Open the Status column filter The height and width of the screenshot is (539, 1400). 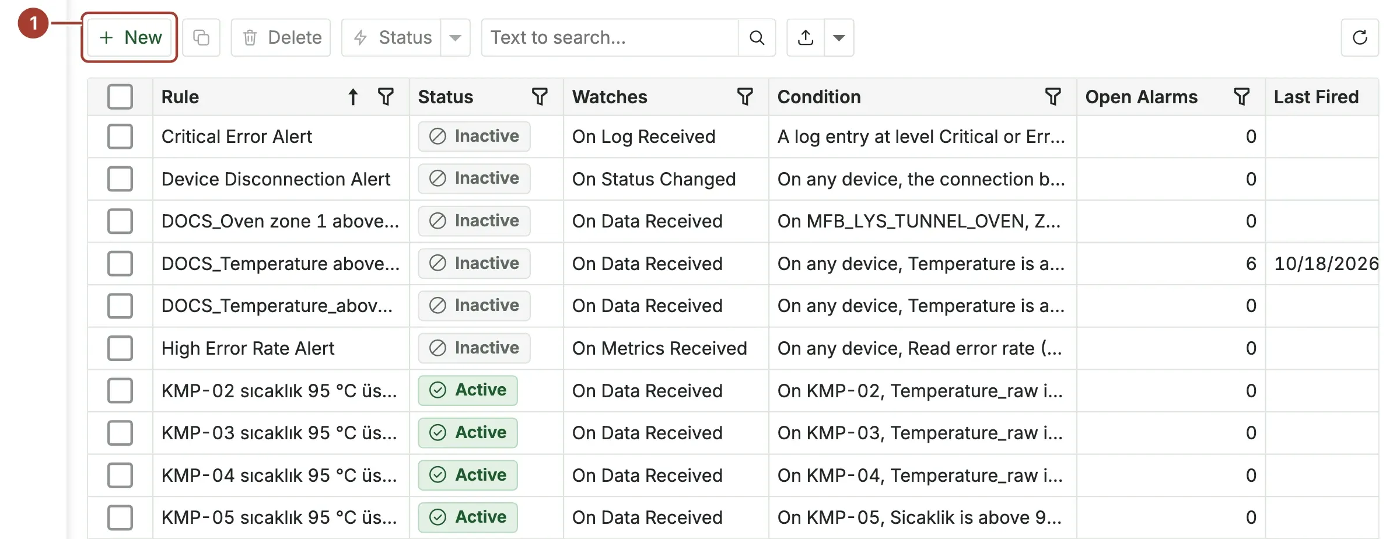click(x=540, y=97)
